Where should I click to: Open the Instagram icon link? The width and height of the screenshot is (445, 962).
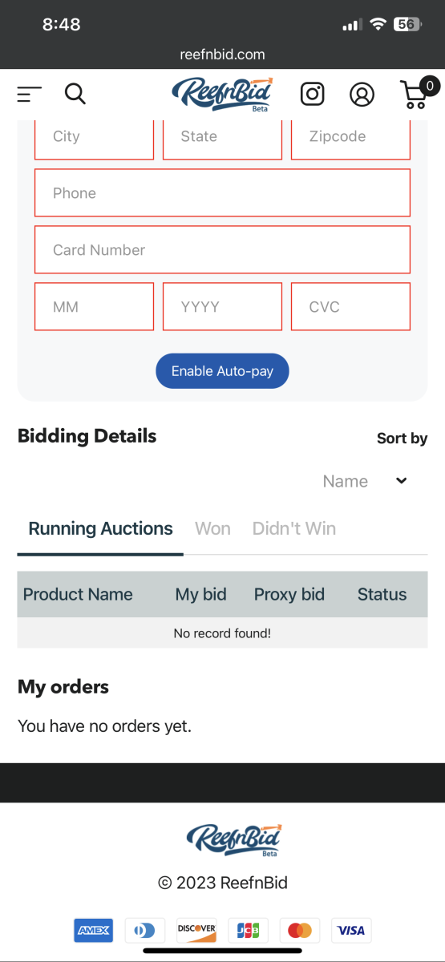point(313,95)
